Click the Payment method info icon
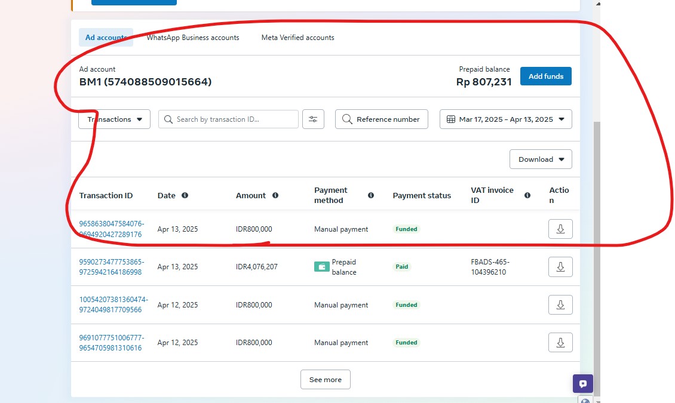The image size is (675, 403). click(x=371, y=195)
